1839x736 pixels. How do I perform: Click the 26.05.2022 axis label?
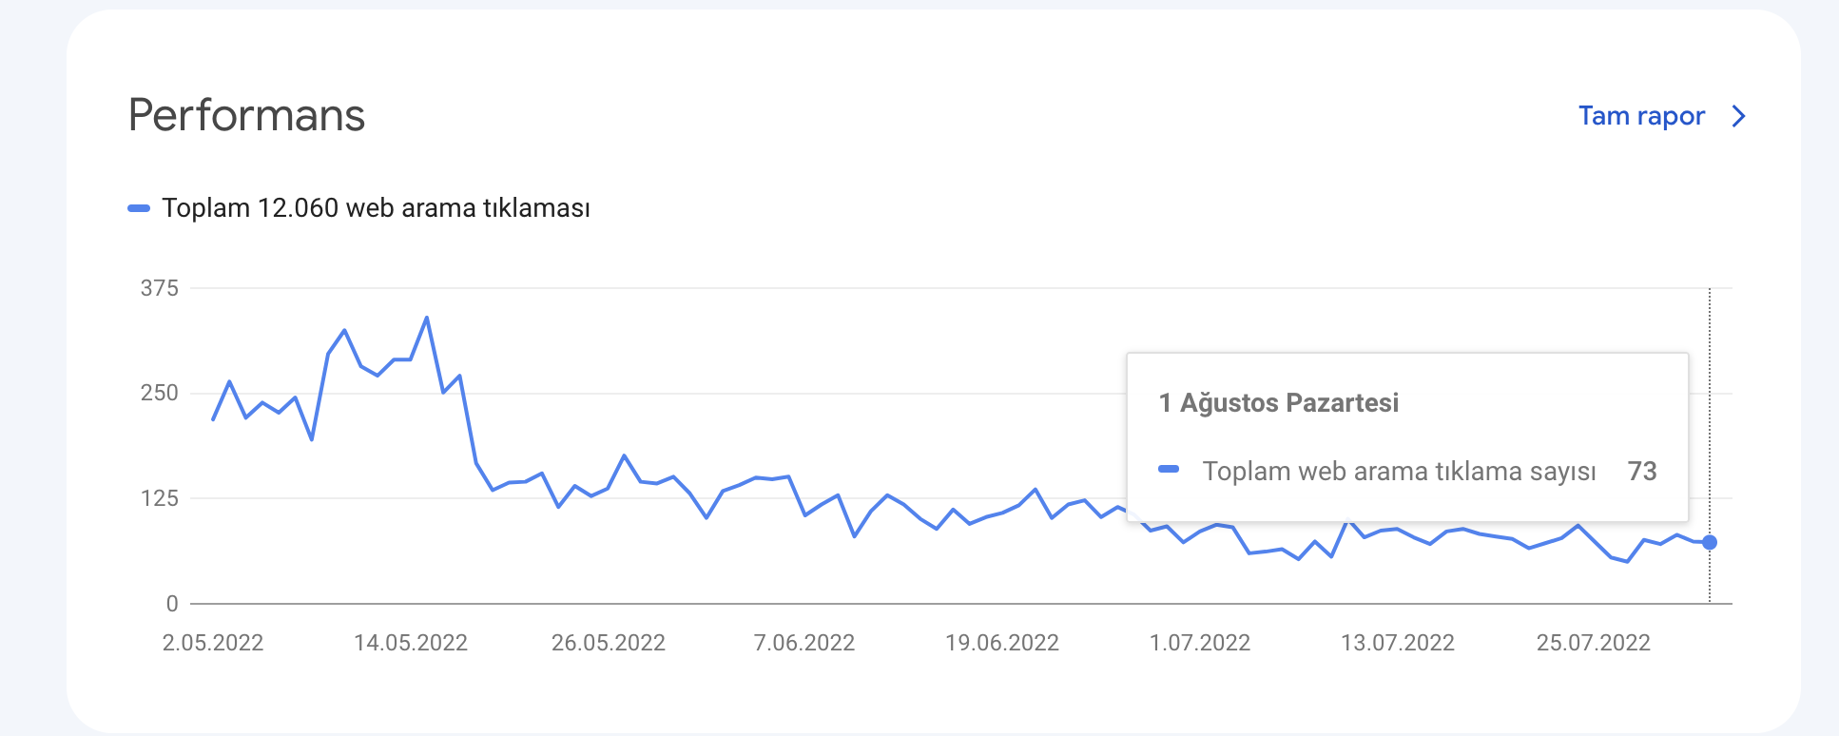coord(609,643)
